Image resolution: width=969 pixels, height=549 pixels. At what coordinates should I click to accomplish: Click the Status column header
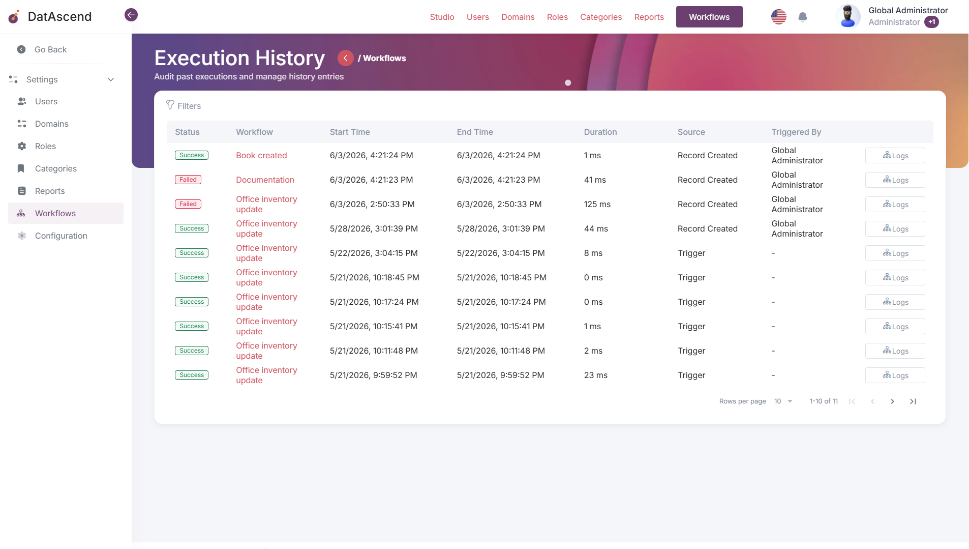187,132
